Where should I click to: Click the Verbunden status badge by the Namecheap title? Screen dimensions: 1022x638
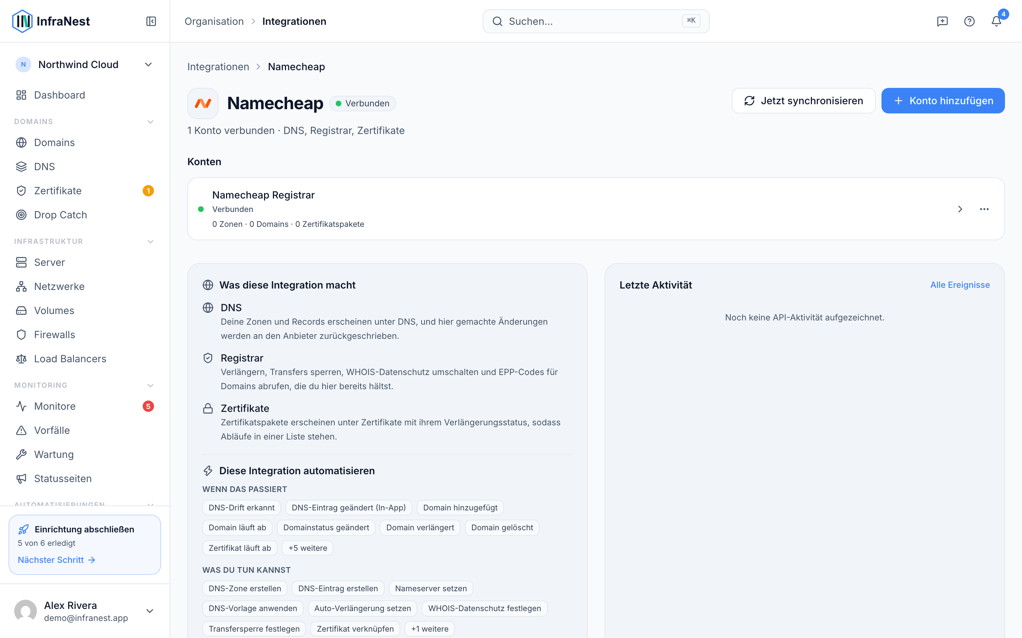(362, 103)
